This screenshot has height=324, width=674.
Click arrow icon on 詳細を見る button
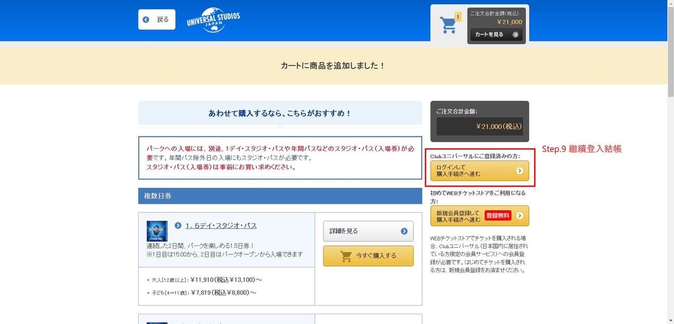[x=404, y=231]
